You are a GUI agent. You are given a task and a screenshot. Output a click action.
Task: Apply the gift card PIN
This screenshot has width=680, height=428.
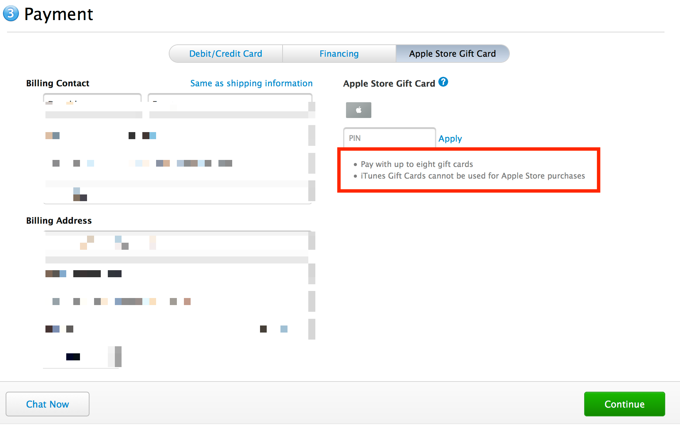450,139
